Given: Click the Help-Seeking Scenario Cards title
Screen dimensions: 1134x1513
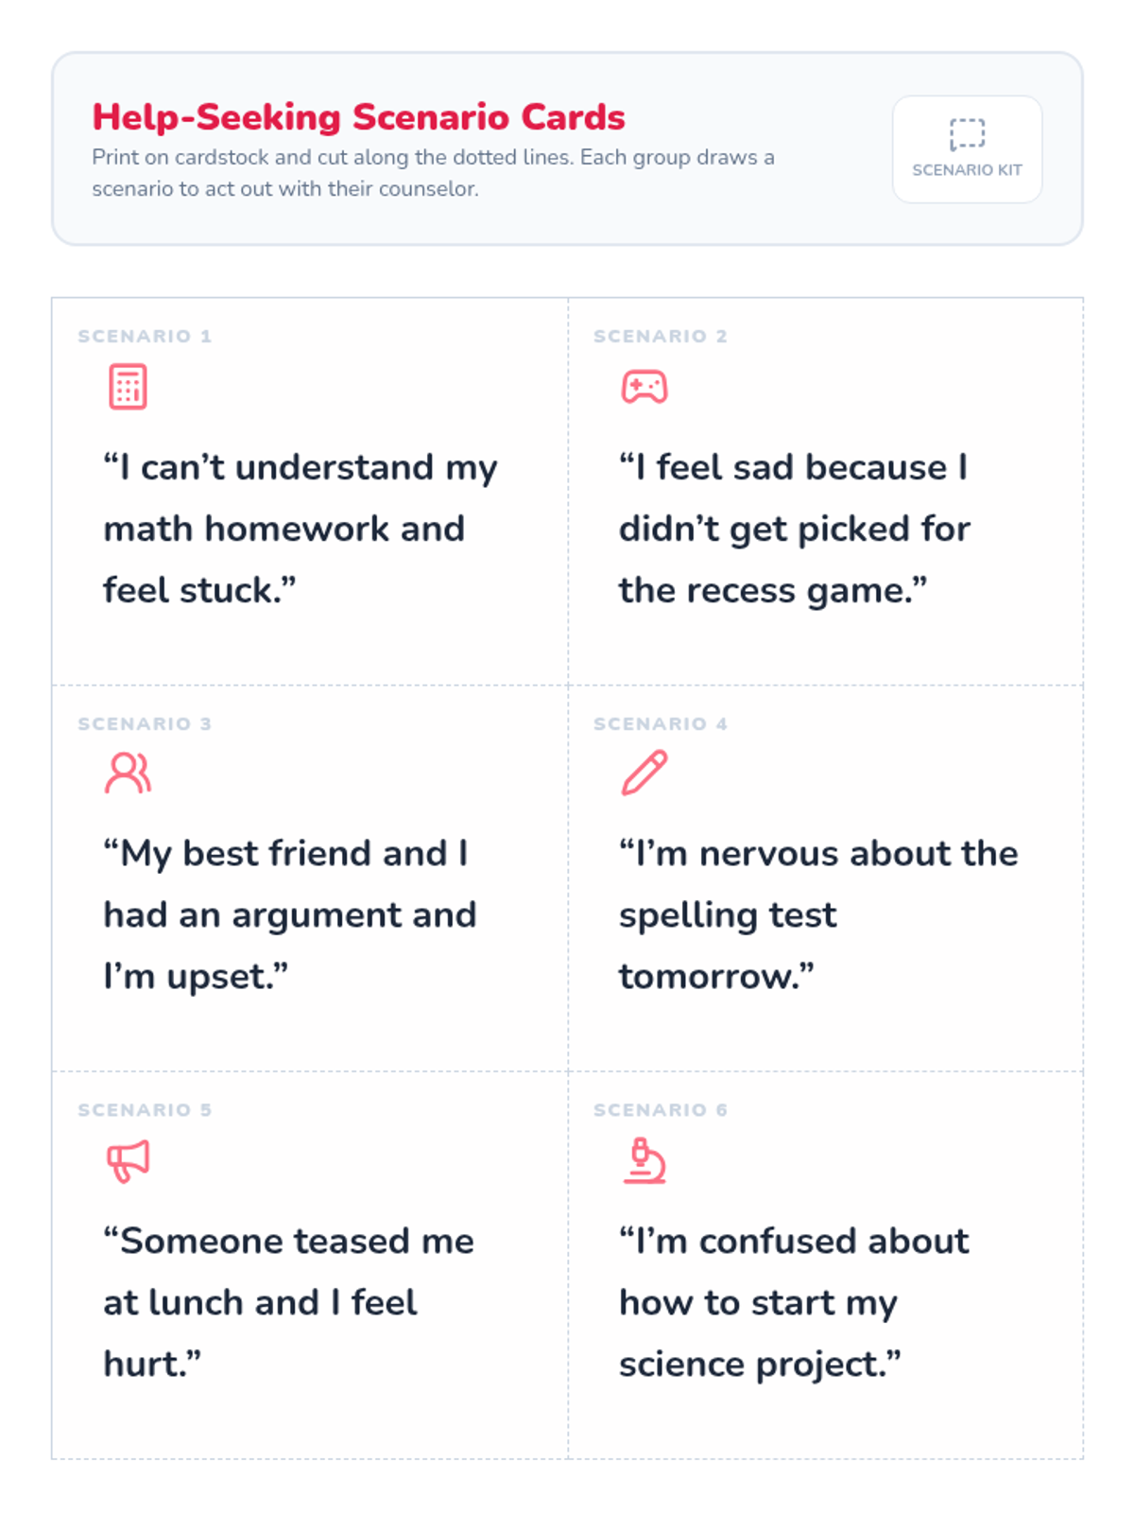Looking at the screenshot, I should [x=358, y=117].
